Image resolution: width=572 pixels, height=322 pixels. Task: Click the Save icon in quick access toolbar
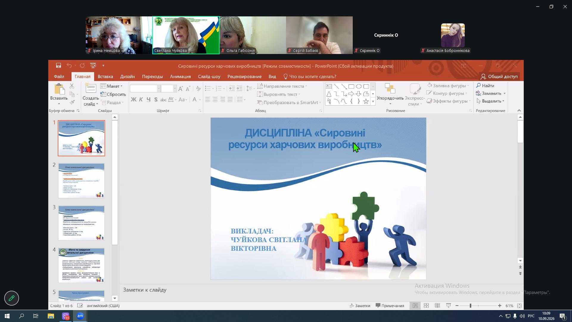pyautogui.click(x=58, y=66)
